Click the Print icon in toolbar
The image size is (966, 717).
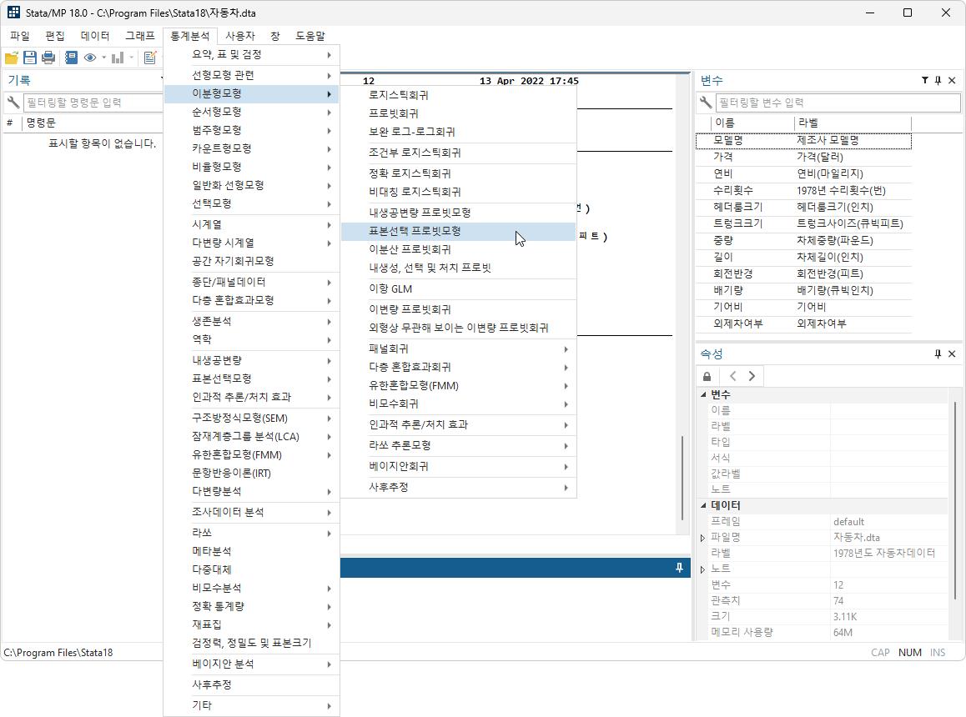[x=48, y=58]
